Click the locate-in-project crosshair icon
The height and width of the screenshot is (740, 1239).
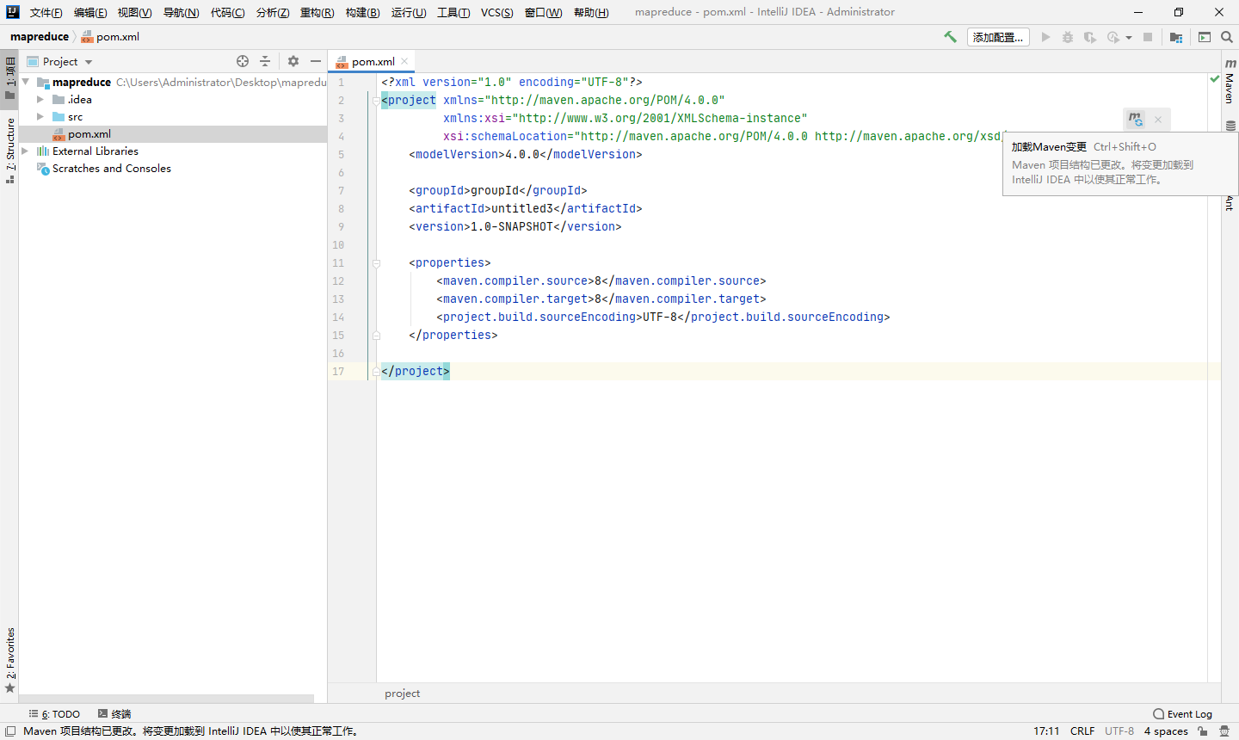[243, 61]
